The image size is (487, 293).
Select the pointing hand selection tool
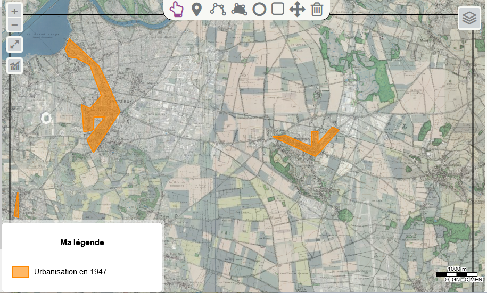(x=176, y=9)
